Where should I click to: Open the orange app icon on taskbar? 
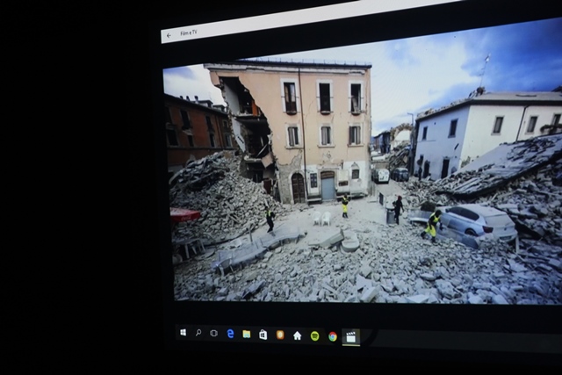coord(280,335)
